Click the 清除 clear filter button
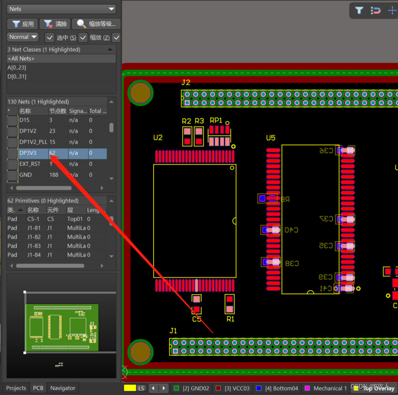Viewport: 398px width, 395px height. coord(55,24)
